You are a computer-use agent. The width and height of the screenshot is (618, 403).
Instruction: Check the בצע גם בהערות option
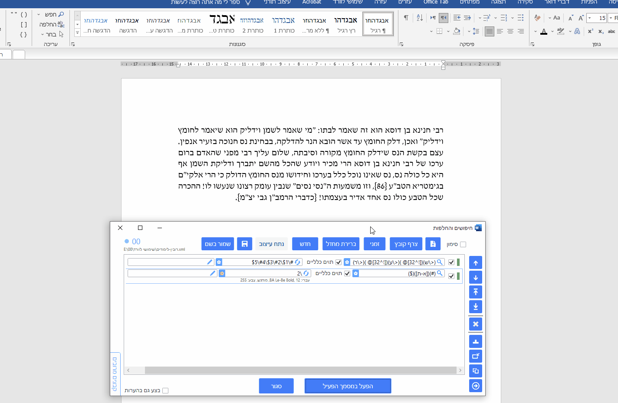click(165, 390)
